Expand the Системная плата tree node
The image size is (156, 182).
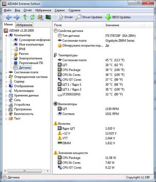(x=6, y=73)
